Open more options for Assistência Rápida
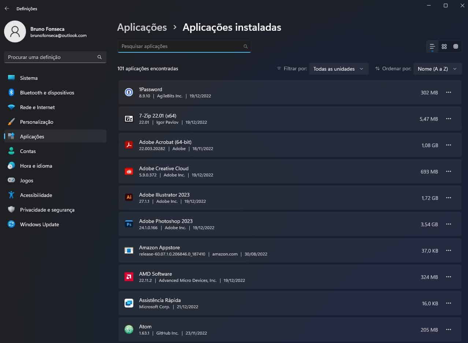468x343 pixels. pyautogui.click(x=449, y=303)
